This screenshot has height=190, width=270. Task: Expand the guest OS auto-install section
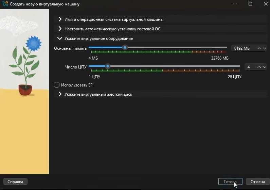161,29
